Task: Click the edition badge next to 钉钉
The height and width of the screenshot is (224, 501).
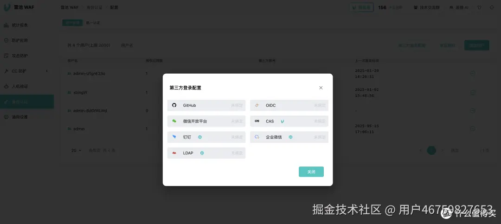Action: point(199,137)
